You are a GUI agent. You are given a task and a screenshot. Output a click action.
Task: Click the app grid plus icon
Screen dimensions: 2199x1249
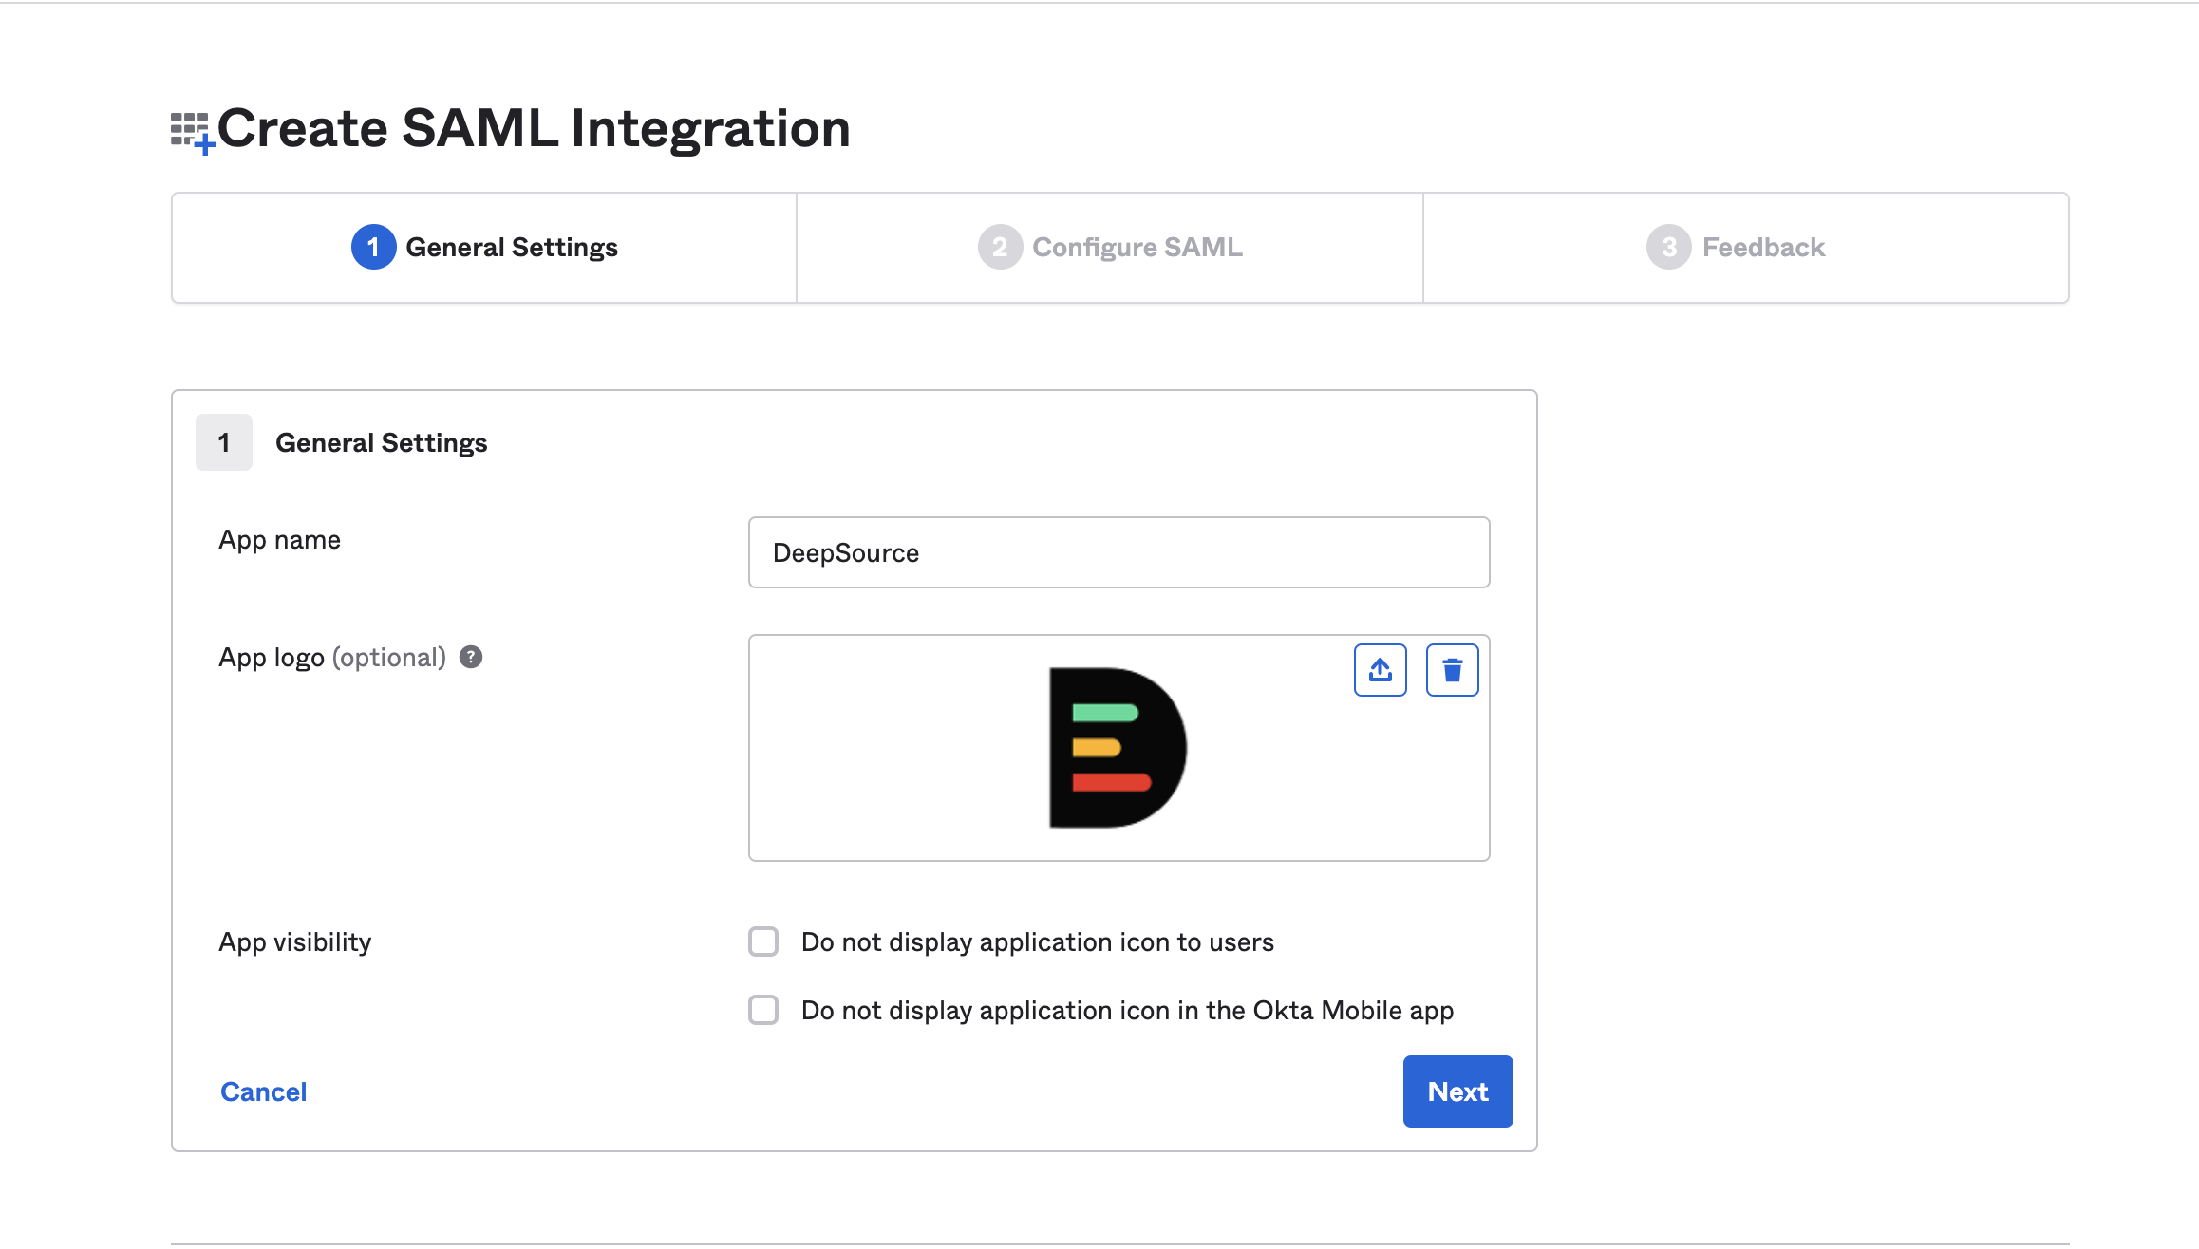tap(193, 132)
